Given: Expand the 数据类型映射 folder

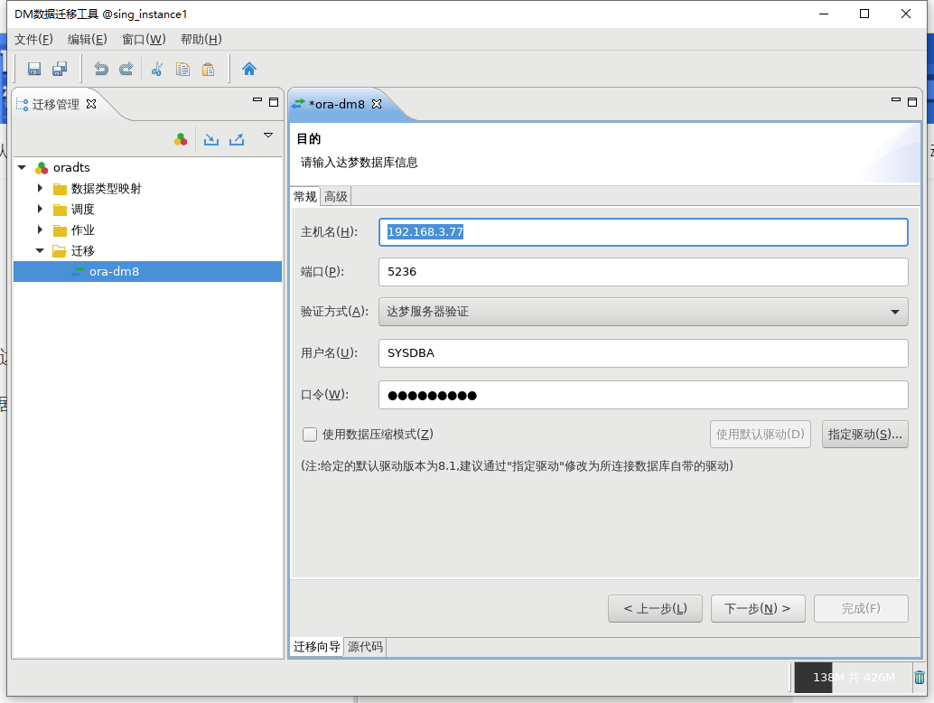Looking at the screenshot, I should click(x=40, y=188).
